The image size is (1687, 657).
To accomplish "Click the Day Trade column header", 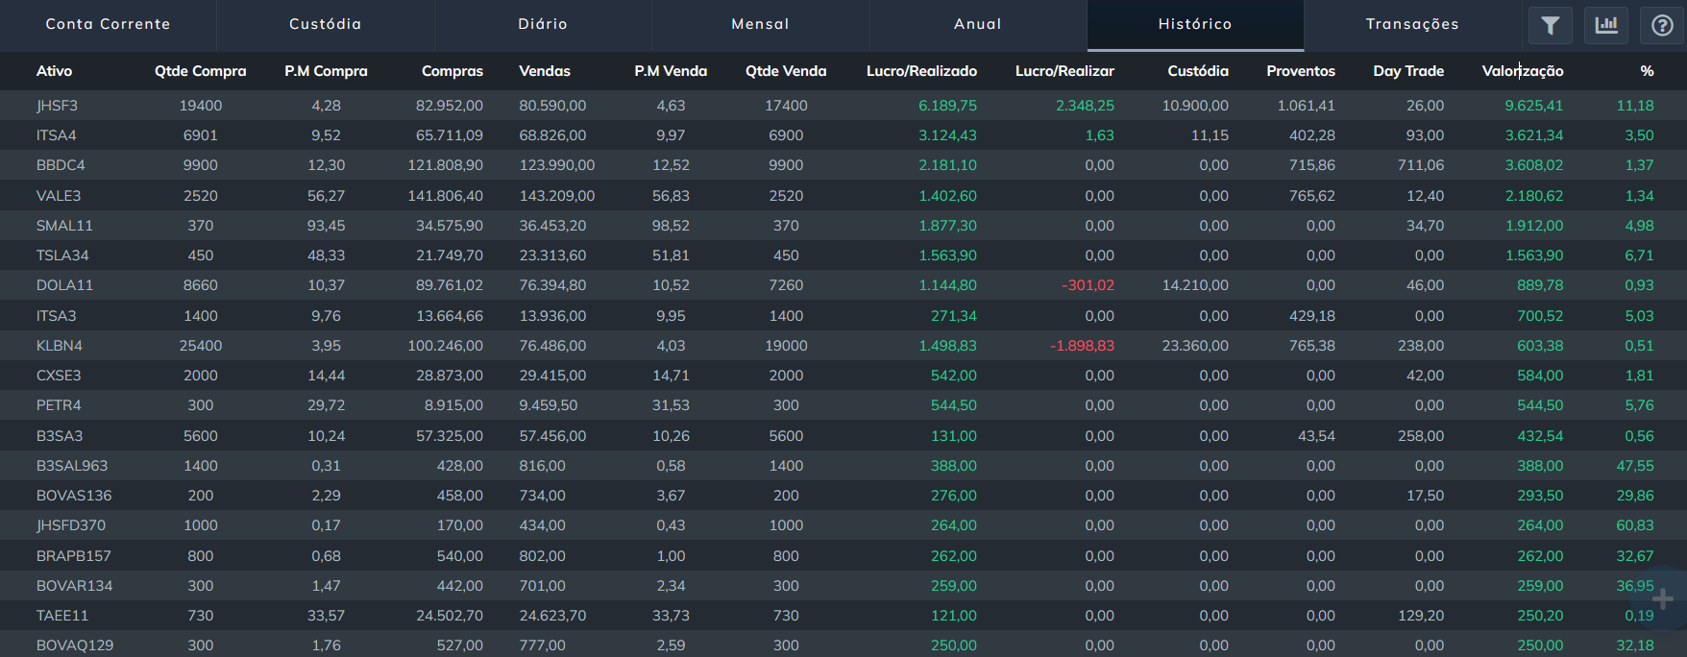I will pyautogui.click(x=1408, y=71).
